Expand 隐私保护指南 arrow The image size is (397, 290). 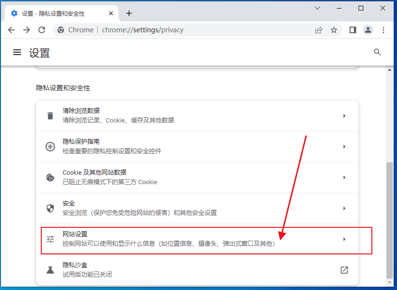pos(344,147)
